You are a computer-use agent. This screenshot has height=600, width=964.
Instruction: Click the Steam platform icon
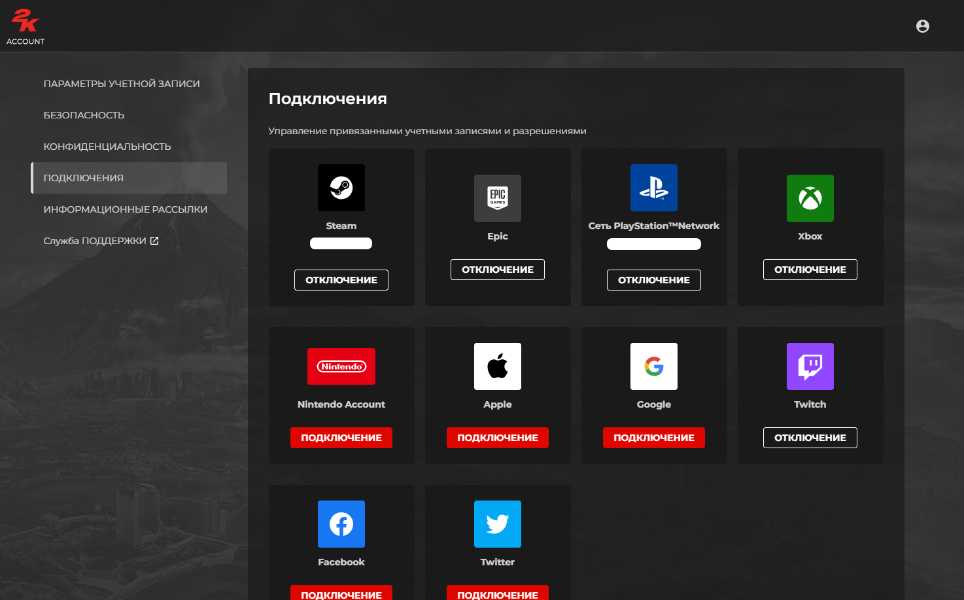point(341,188)
